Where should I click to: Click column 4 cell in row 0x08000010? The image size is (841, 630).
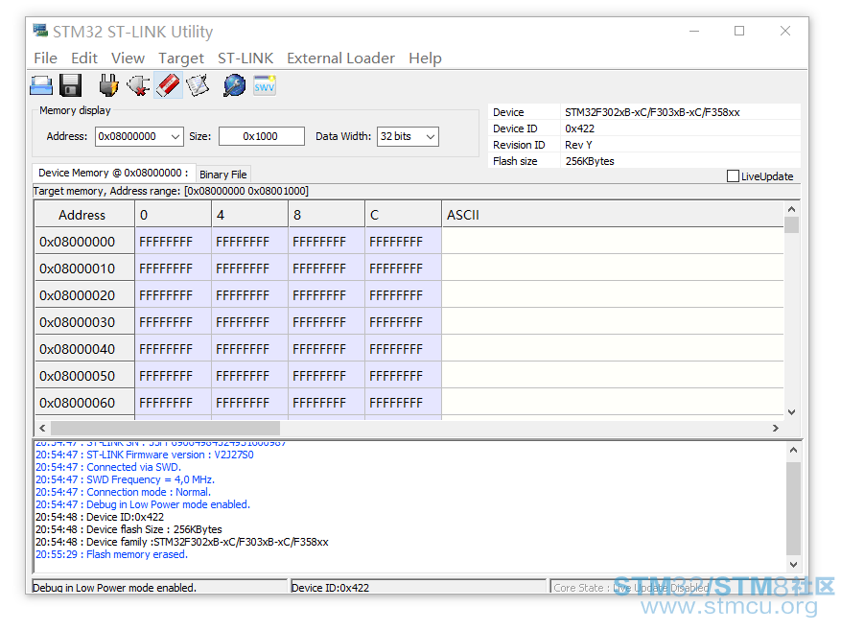250,268
